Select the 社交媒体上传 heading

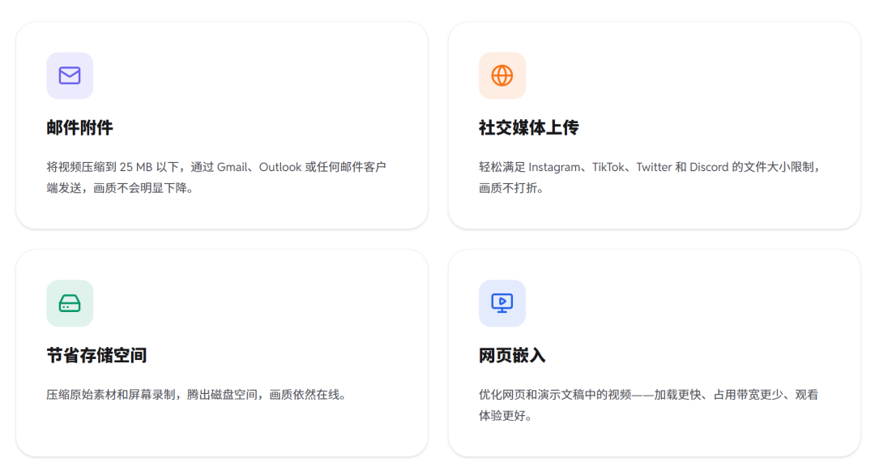(528, 128)
